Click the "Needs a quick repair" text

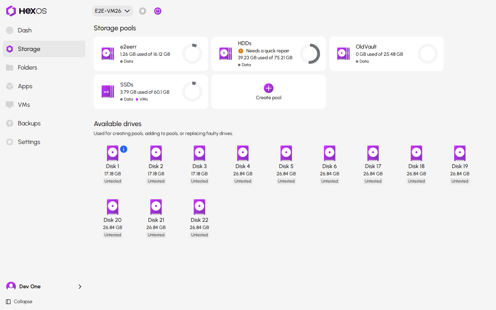[268, 51]
